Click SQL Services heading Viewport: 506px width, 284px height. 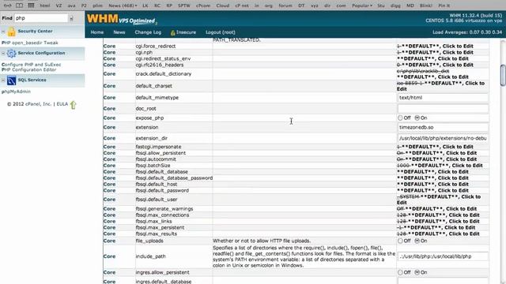tap(32, 80)
